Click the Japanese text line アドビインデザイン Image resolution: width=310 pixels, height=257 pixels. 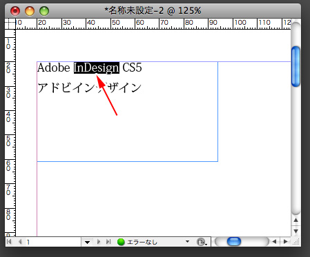coord(89,88)
